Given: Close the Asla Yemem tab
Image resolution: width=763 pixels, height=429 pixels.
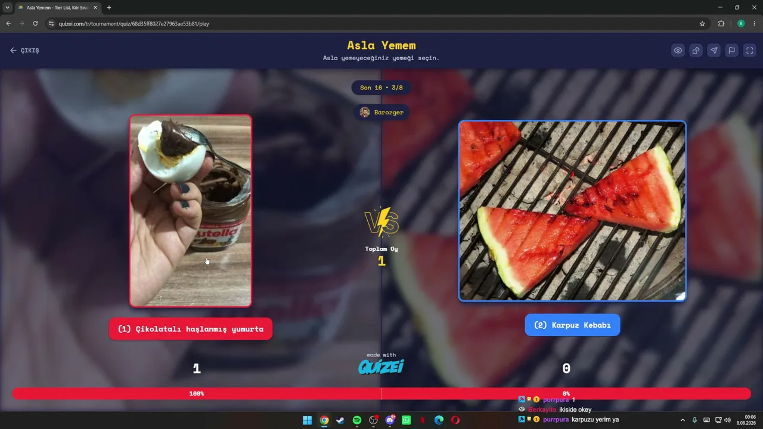Looking at the screenshot, I should [x=95, y=8].
